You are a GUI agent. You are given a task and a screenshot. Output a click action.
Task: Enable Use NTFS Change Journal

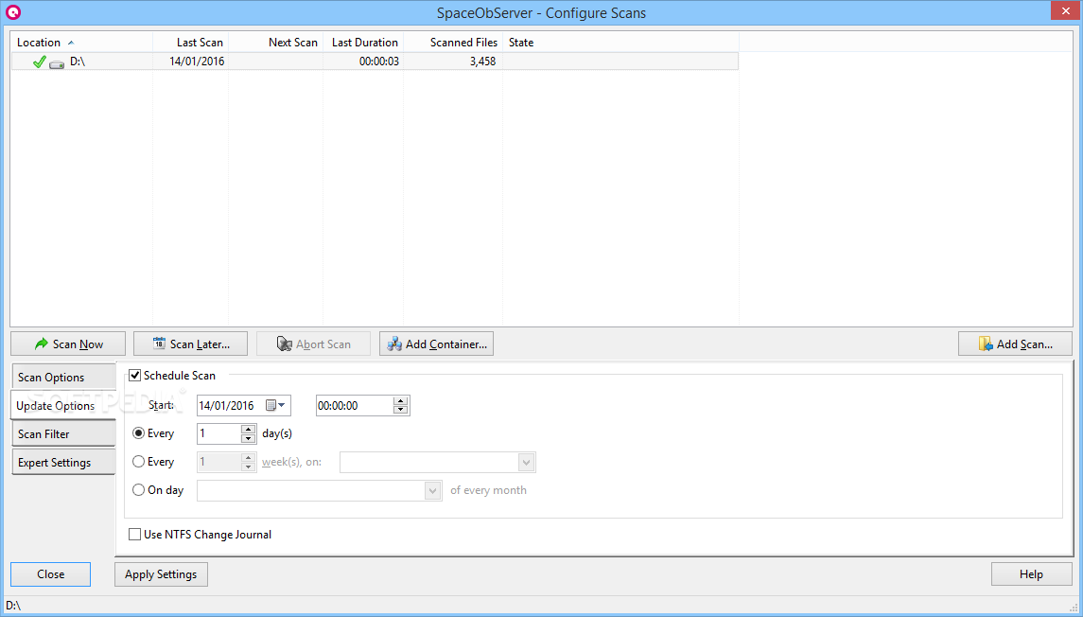pos(134,535)
